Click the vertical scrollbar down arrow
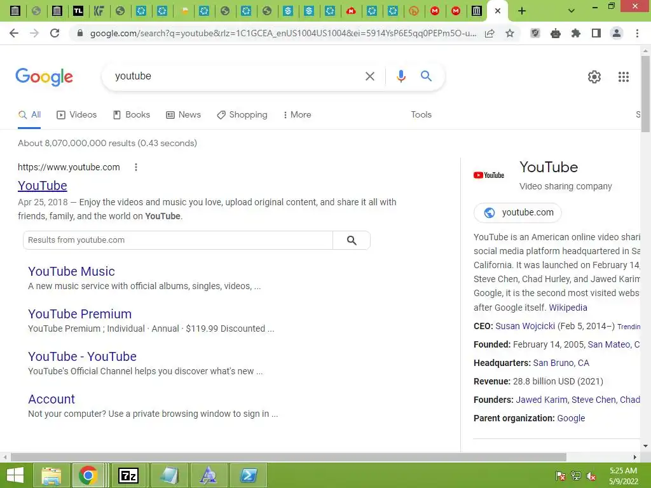Screen dimensions: 651x488 point(645,446)
